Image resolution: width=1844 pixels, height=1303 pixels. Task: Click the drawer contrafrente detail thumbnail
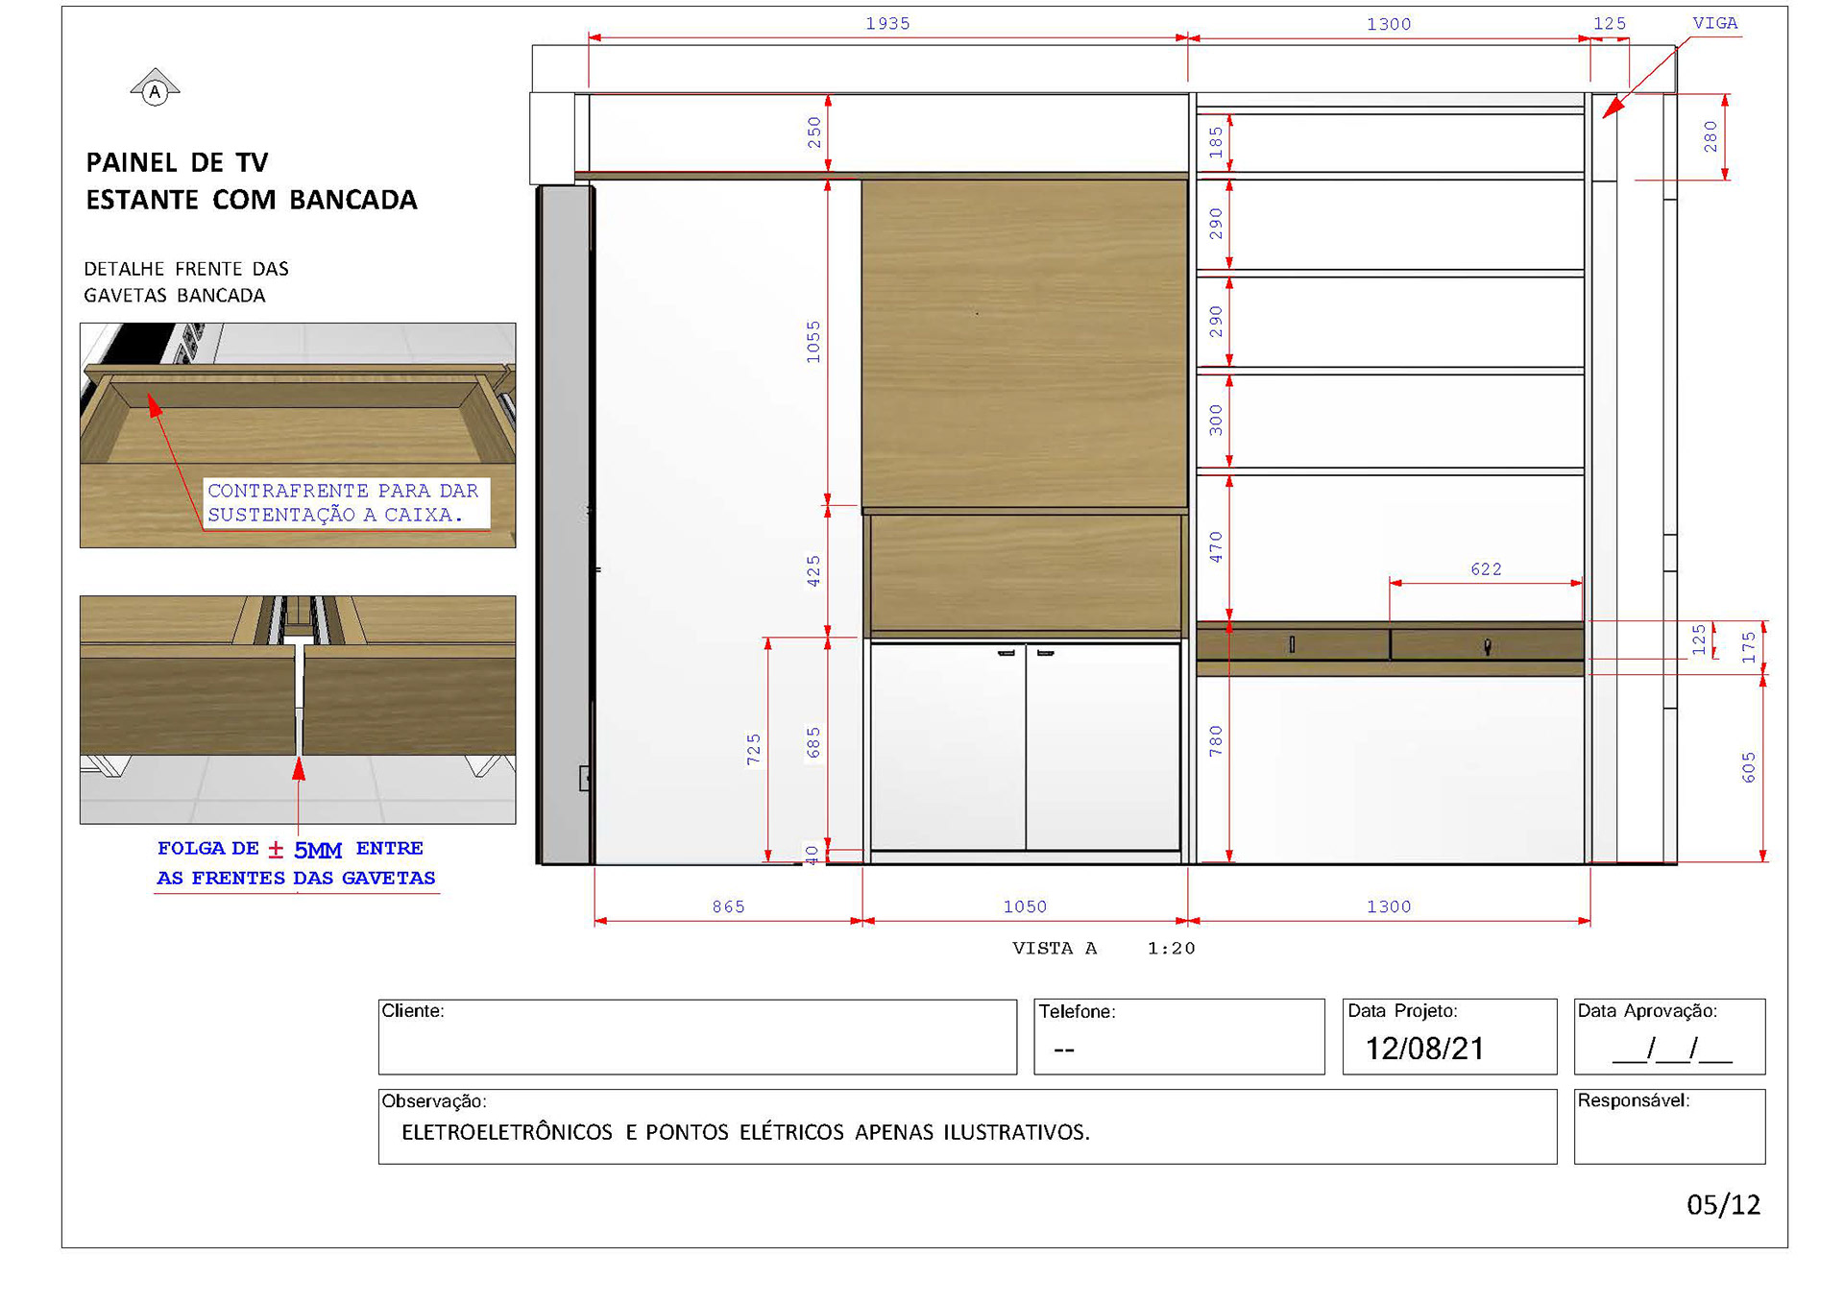pos(298,435)
